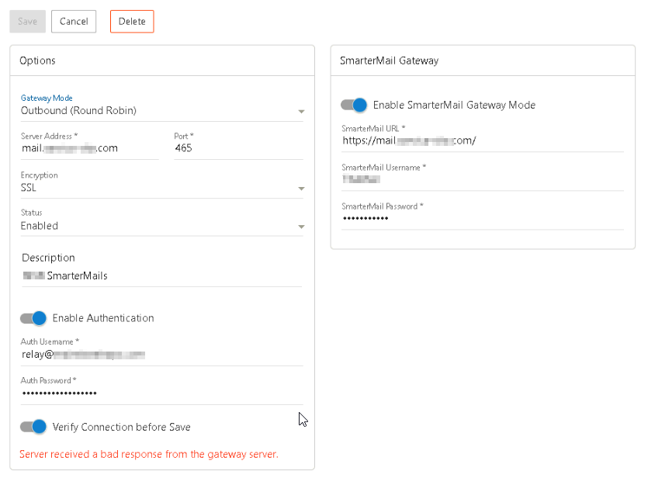Focus the Description text field
The height and width of the screenshot is (492, 648).
coord(161,275)
